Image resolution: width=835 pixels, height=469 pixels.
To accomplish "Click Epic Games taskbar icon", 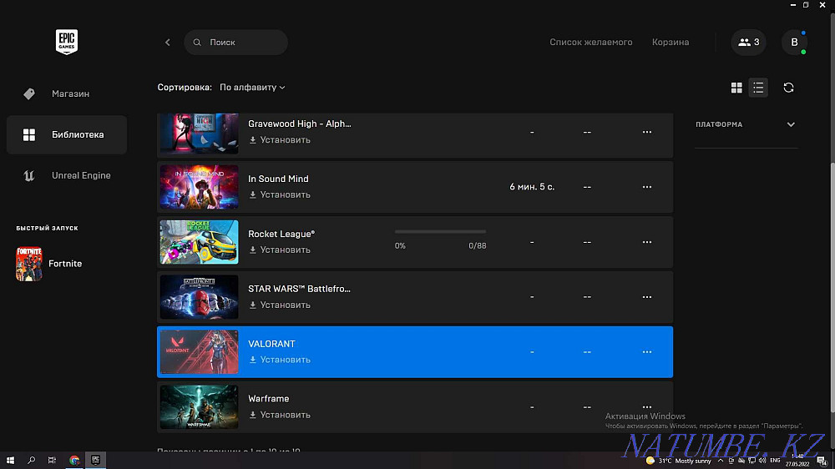I will [95, 460].
